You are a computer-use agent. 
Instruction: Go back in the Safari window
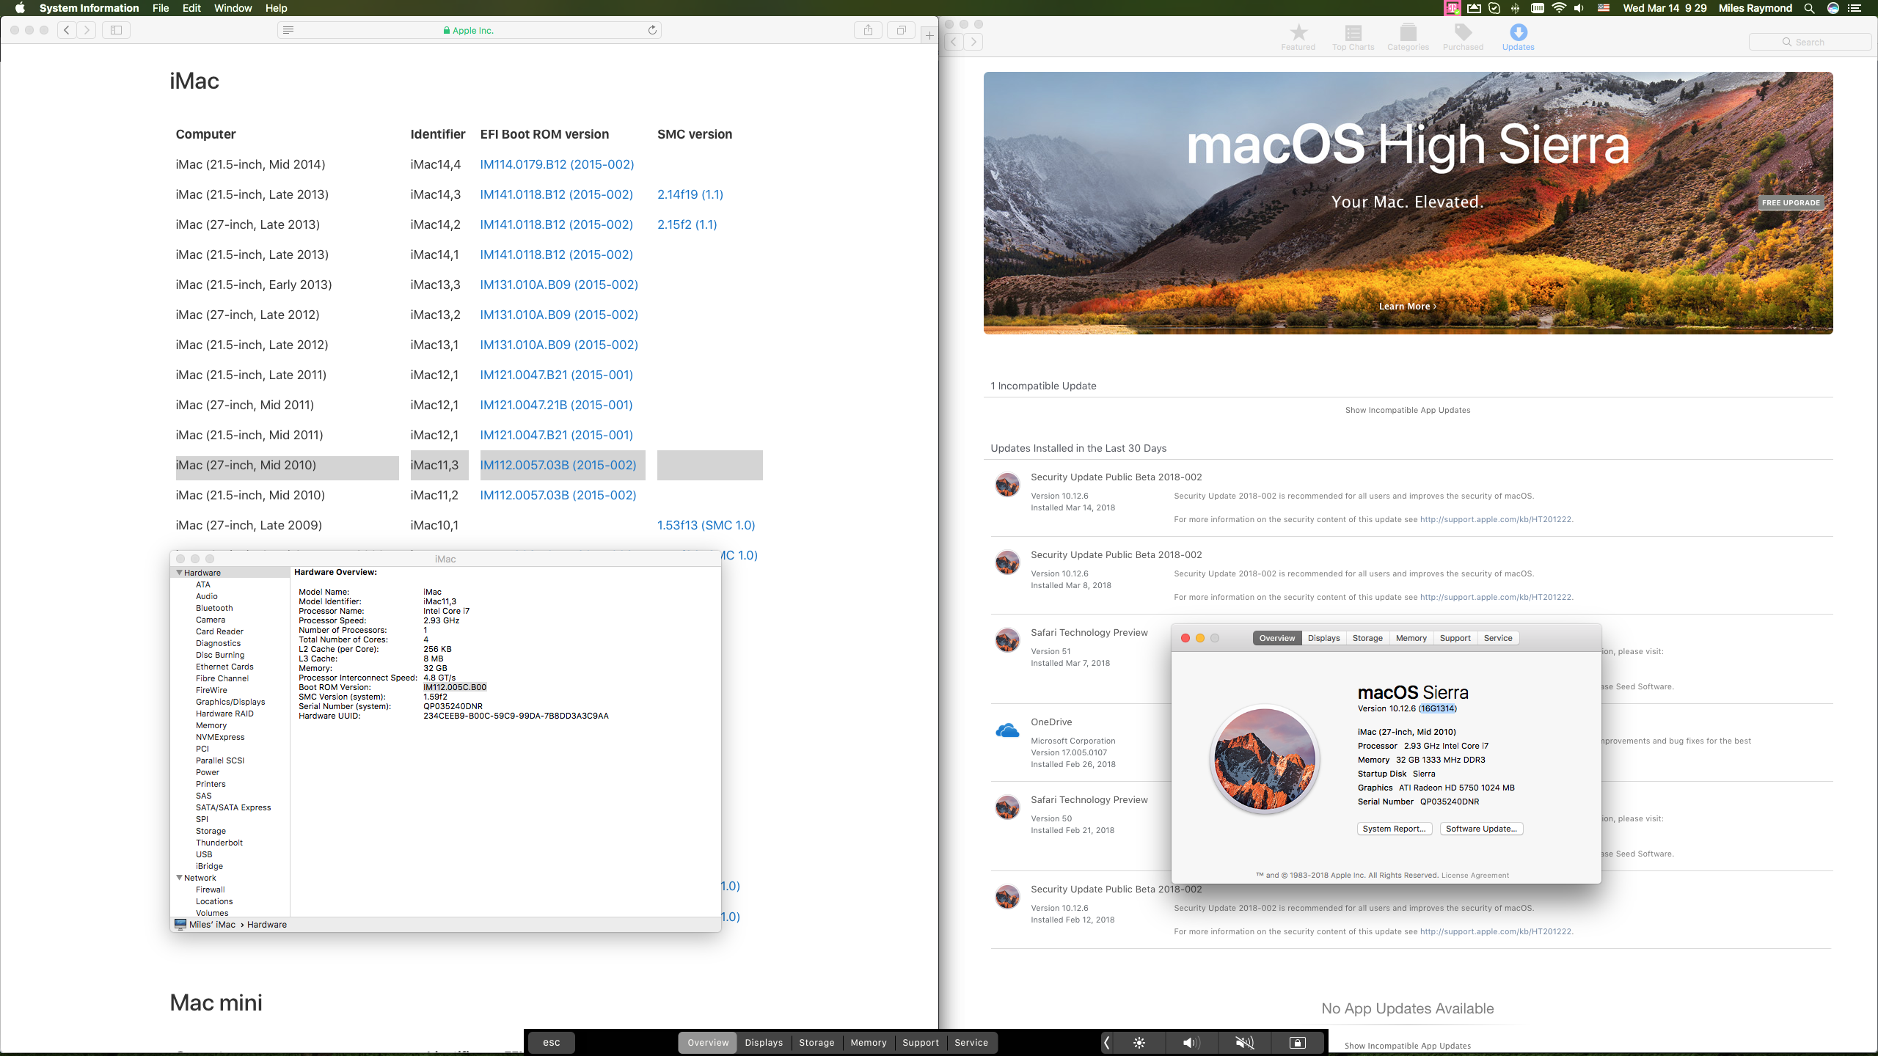click(x=67, y=30)
